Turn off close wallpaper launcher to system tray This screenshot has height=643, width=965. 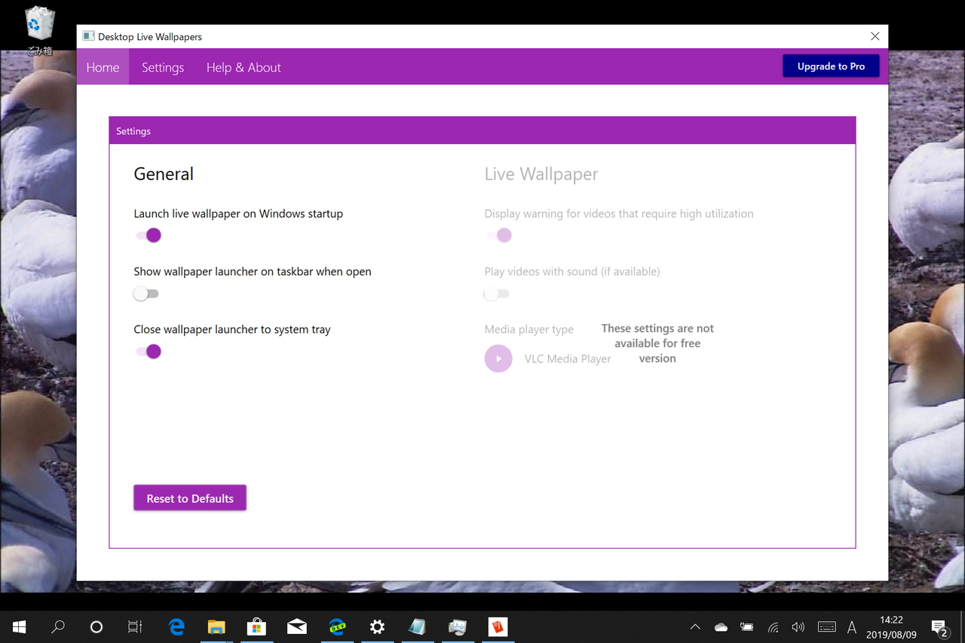coord(149,351)
